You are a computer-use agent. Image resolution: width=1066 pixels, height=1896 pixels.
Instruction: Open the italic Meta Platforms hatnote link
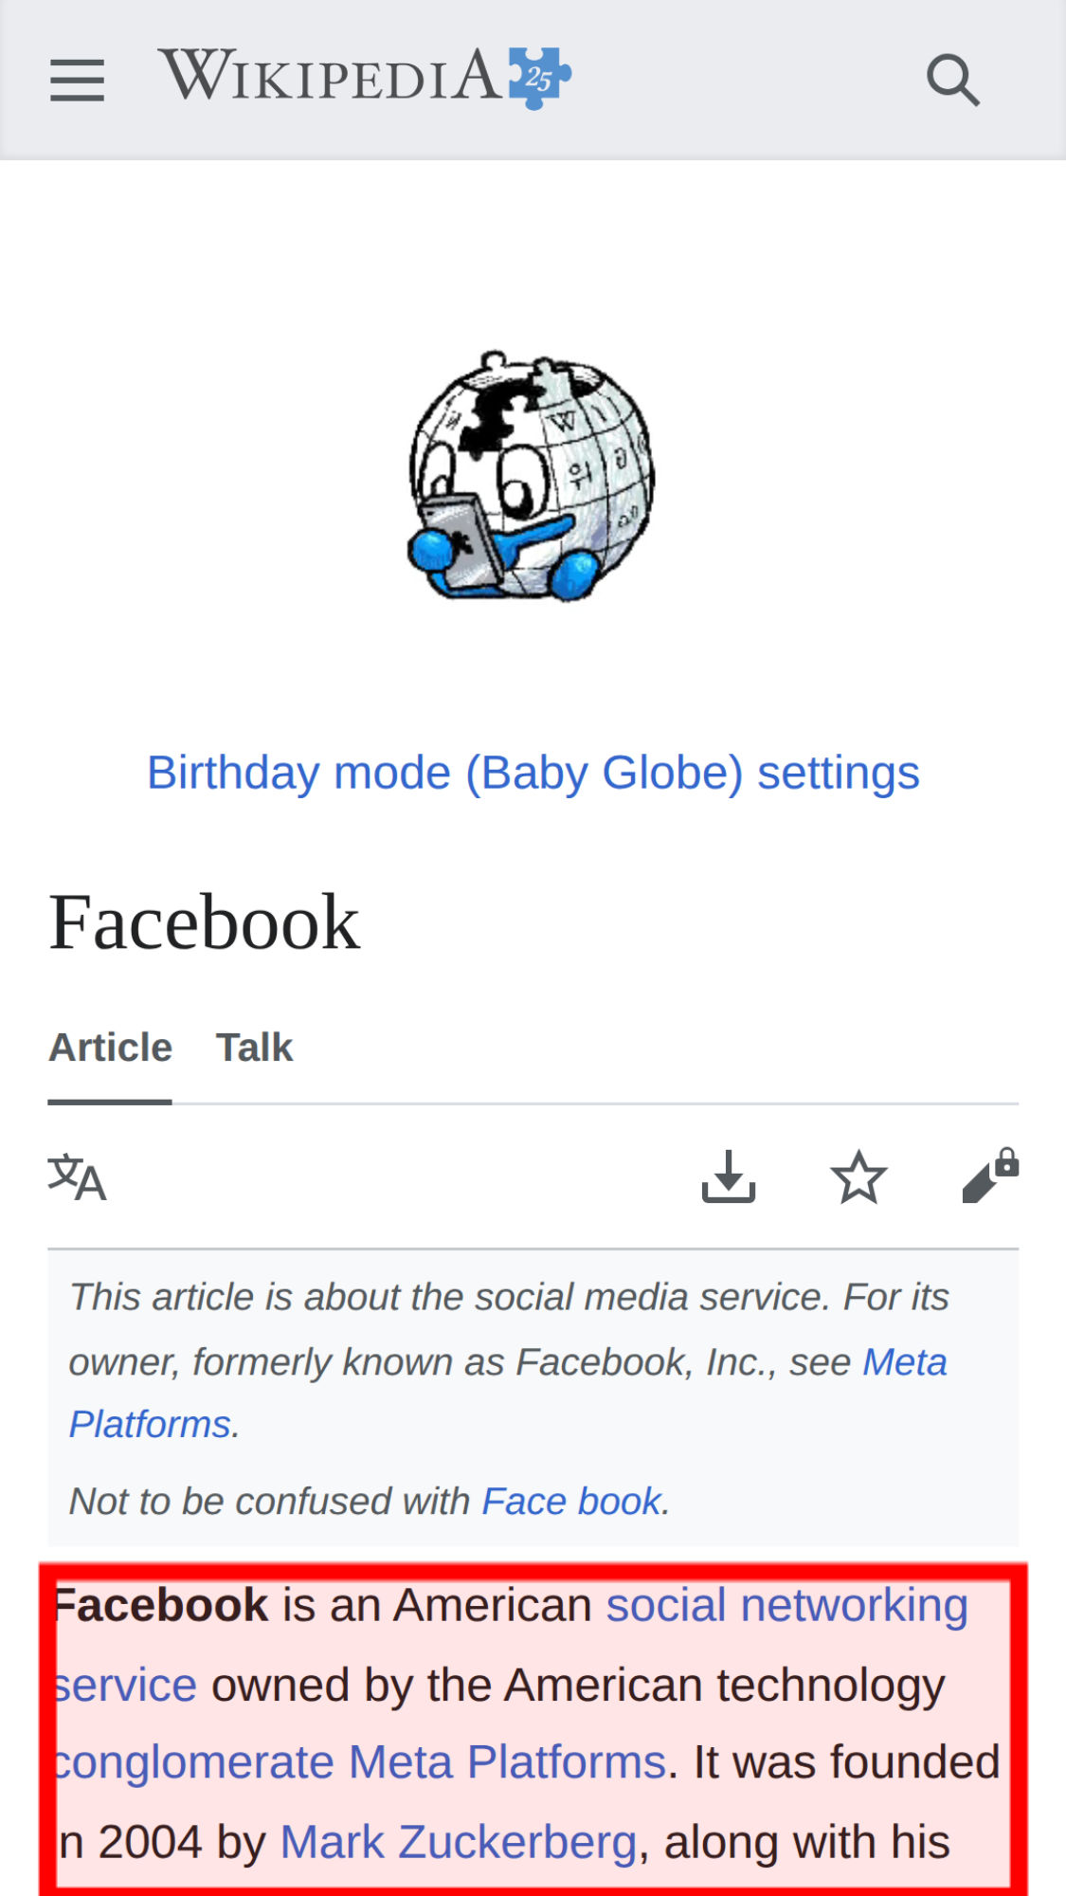click(x=903, y=1362)
